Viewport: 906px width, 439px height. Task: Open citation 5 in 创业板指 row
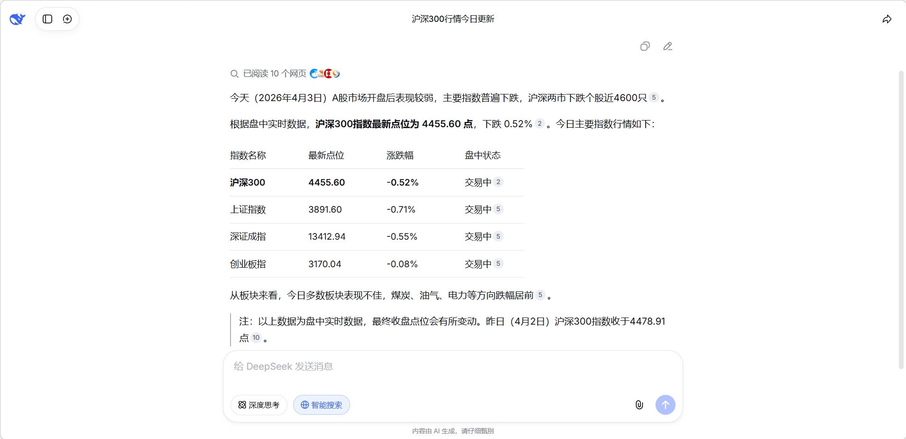[498, 263]
